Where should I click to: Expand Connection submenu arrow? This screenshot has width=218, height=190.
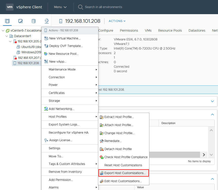click(x=96, y=77)
